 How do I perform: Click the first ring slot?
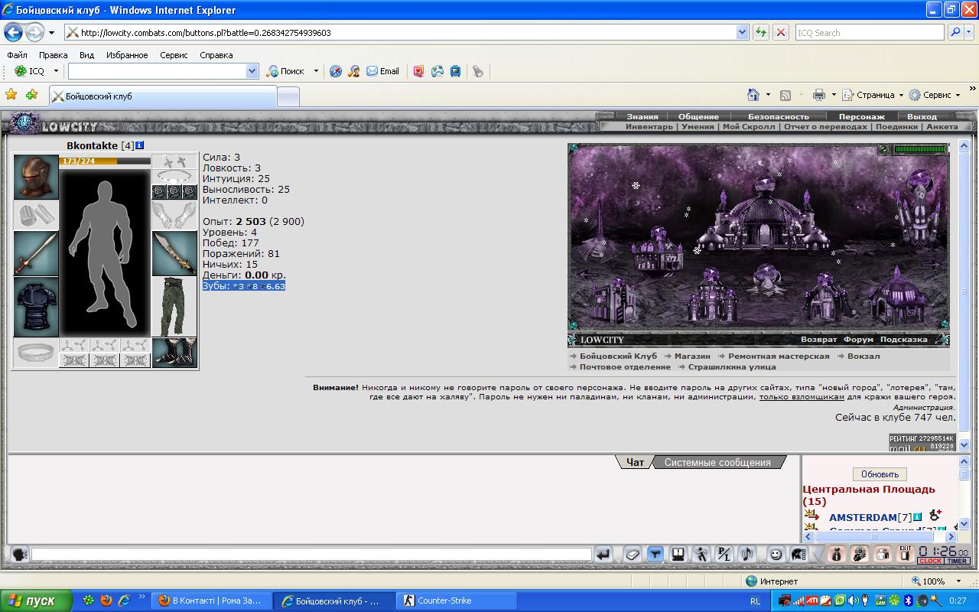click(x=159, y=192)
